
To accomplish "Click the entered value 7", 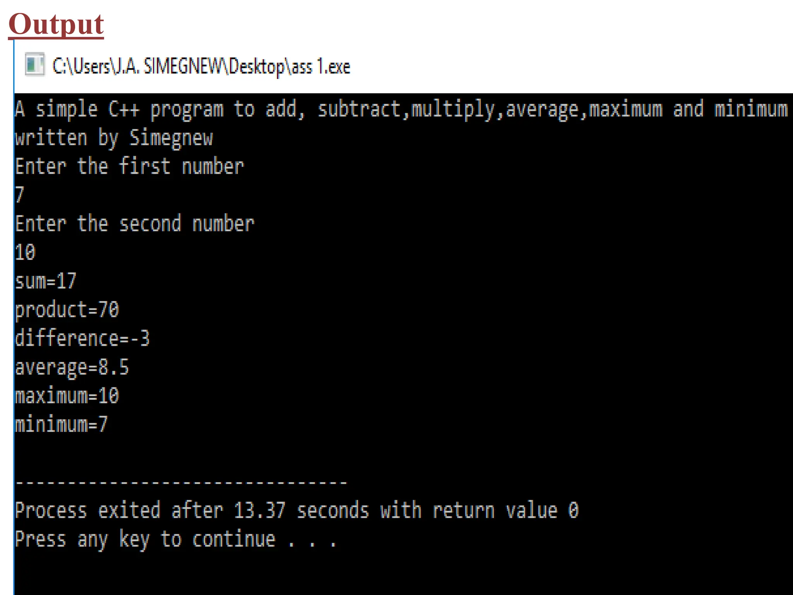I will click(x=20, y=195).
